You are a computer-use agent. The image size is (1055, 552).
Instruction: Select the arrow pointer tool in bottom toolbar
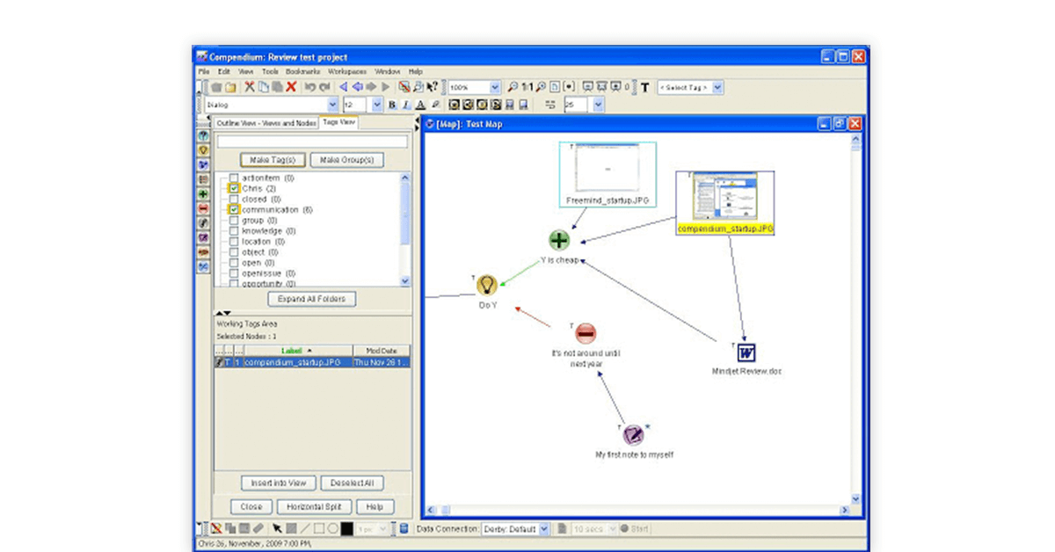(278, 529)
